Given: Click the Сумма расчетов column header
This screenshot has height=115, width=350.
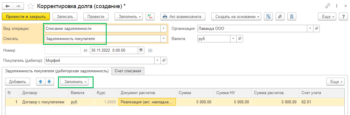Looking at the screenshot, I should point(275,93).
